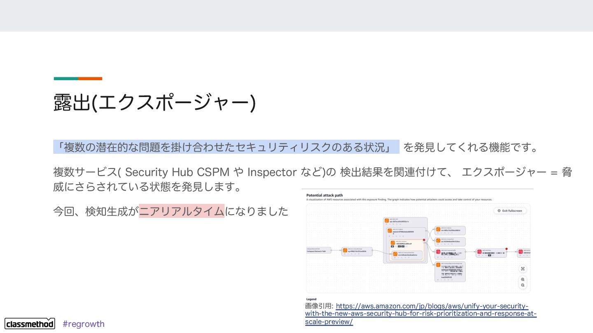
Task: Click the slide title 露出(エクスポージャー)
Action: [x=155, y=103]
